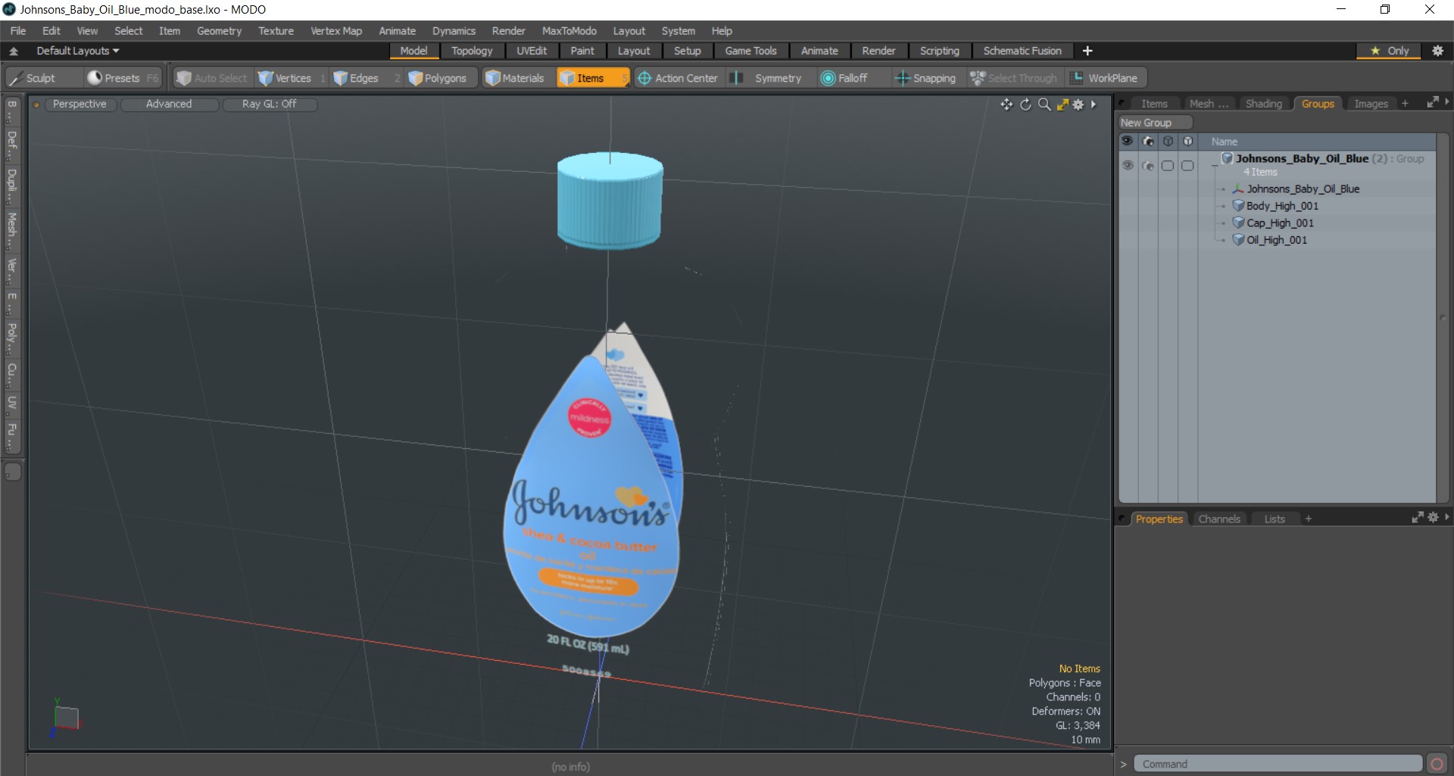The image size is (1454, 776).
Task: Open the MaxToModo menu
Action: coord(569,31)
